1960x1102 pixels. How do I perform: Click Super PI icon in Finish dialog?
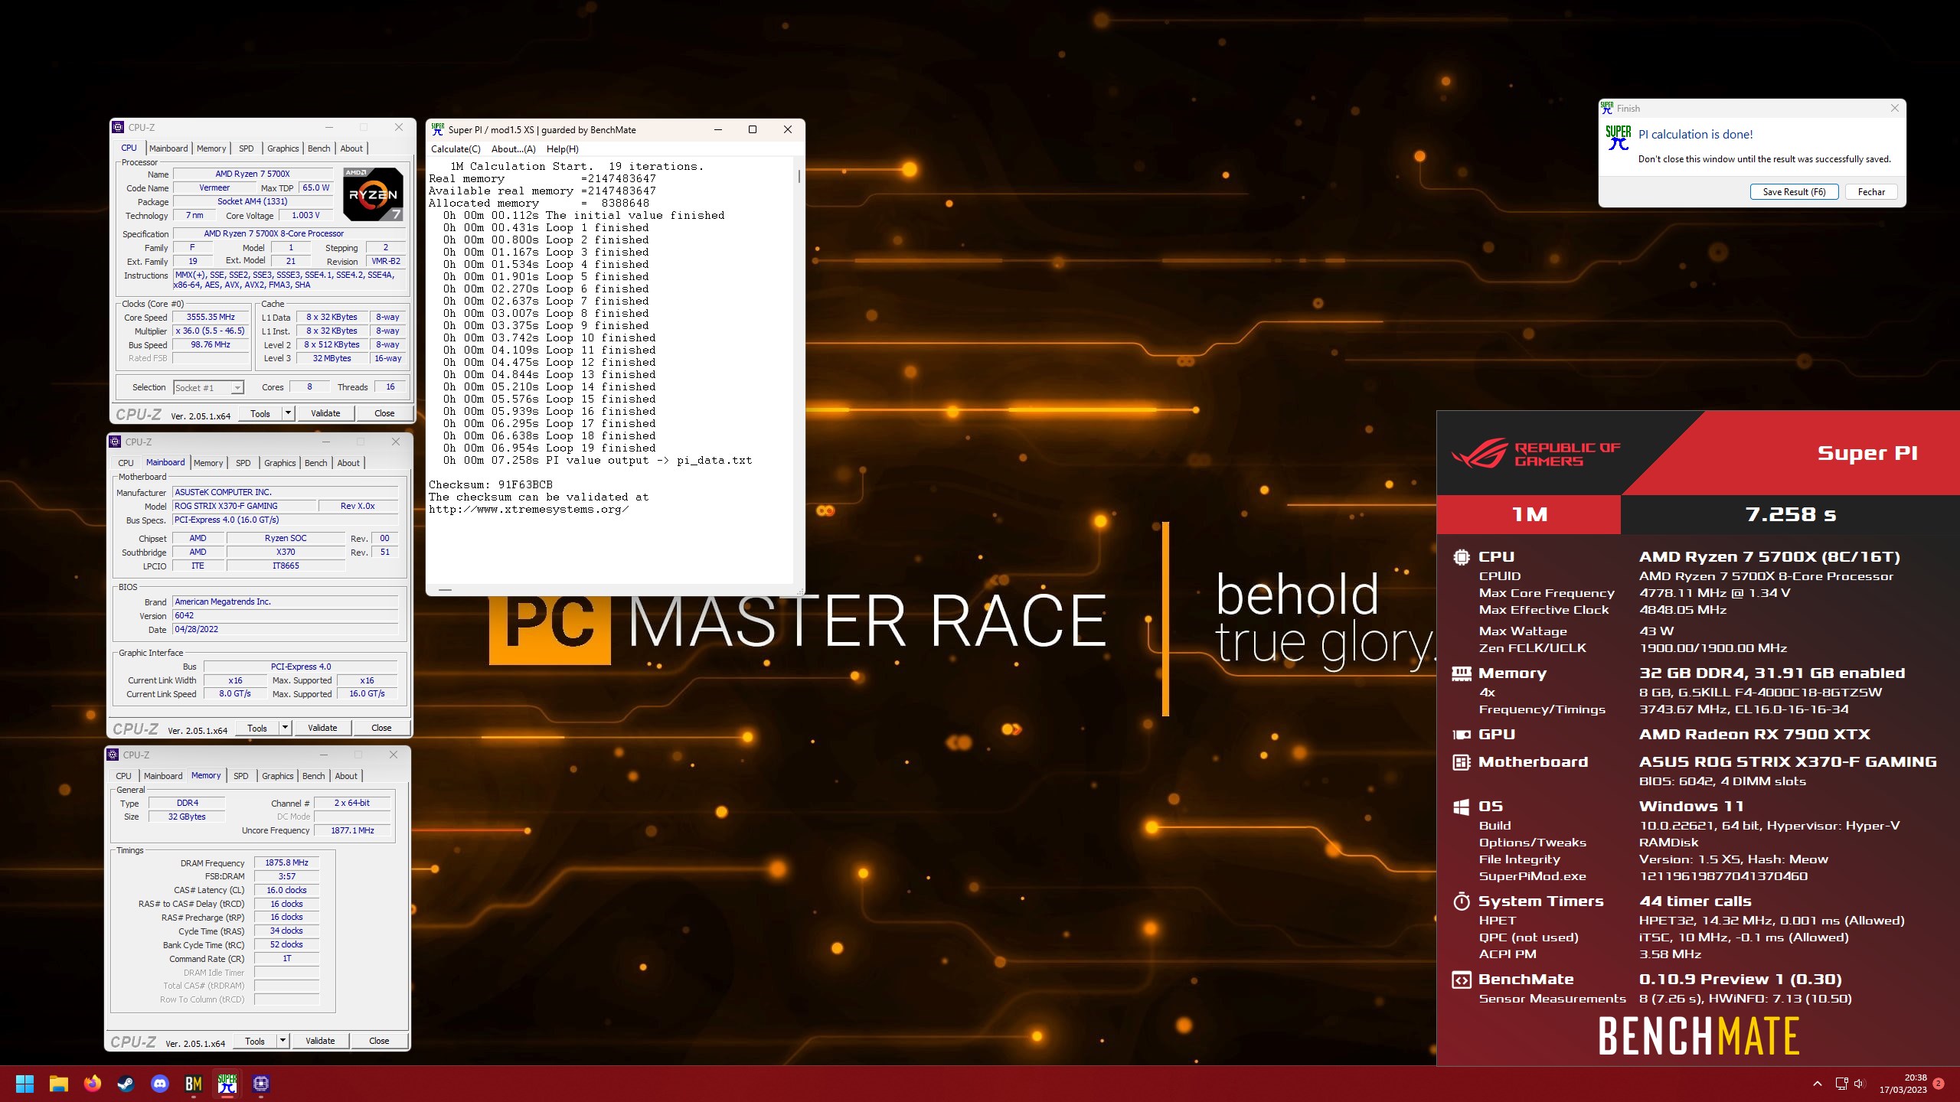coord(1618,138)
